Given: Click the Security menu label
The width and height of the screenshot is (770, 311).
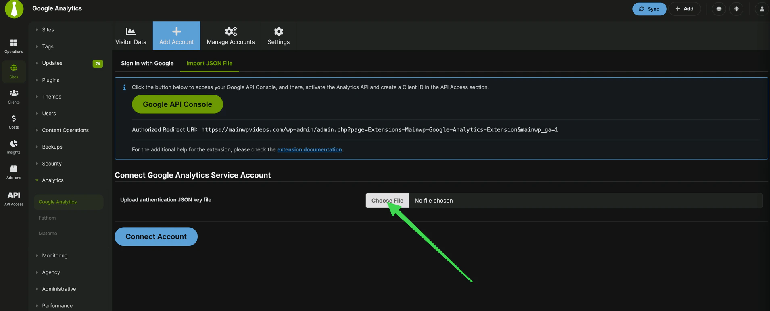Looking at the screenshot, I should pos(52,164).
